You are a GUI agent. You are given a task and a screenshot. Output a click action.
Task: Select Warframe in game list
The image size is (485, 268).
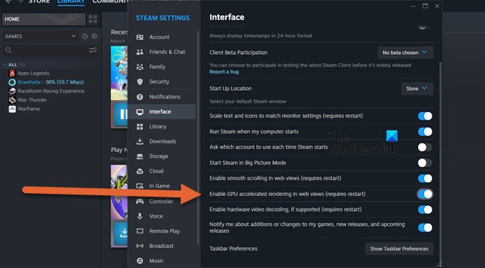coord(29,109)
